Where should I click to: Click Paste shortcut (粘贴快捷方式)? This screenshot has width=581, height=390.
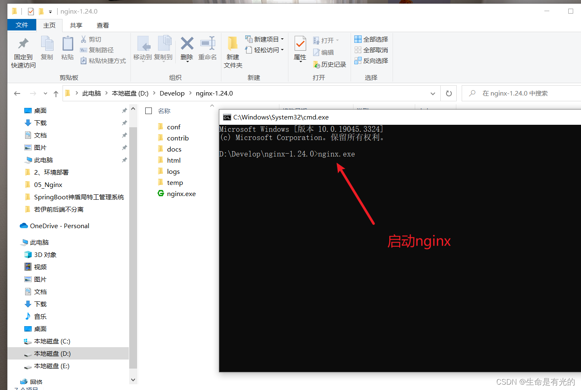(103, 61)
